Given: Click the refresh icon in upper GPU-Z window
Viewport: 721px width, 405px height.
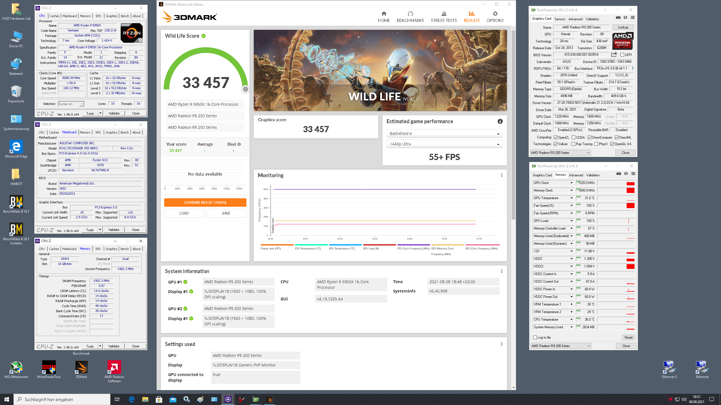Looking at the screenshot, I should (625, 18).
